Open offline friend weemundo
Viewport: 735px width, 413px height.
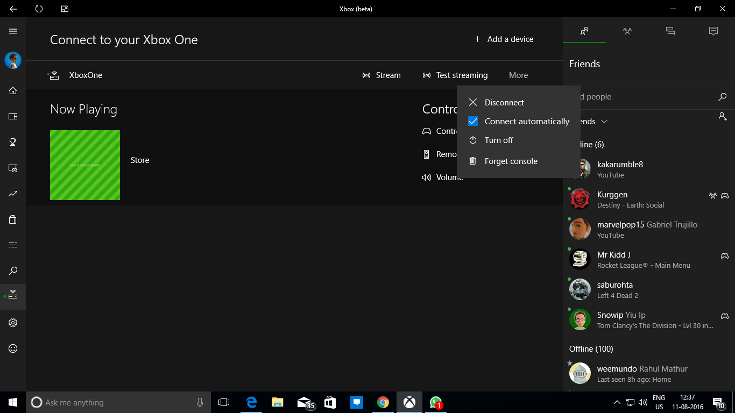(x=649, y=373)
